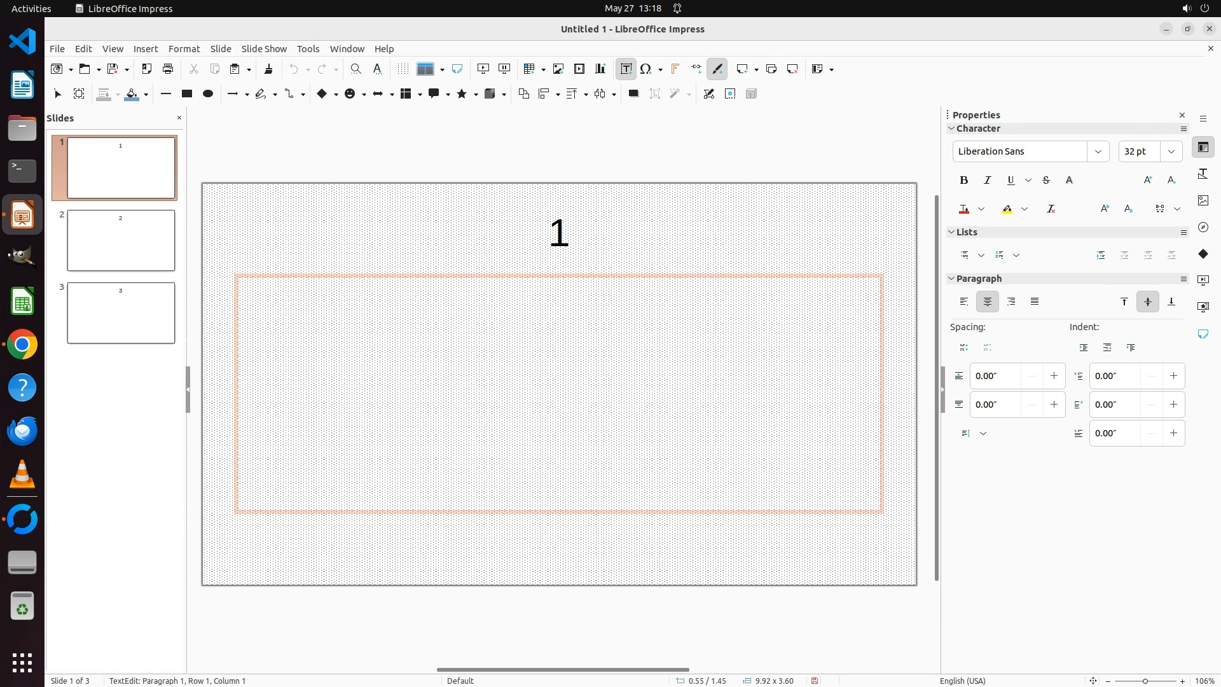Viewport: 1221px width, 687px height.
Task: Open the Format menu
Action: click(184, 49)
